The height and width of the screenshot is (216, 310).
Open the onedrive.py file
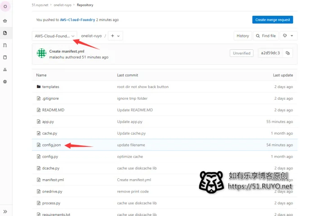52,191
